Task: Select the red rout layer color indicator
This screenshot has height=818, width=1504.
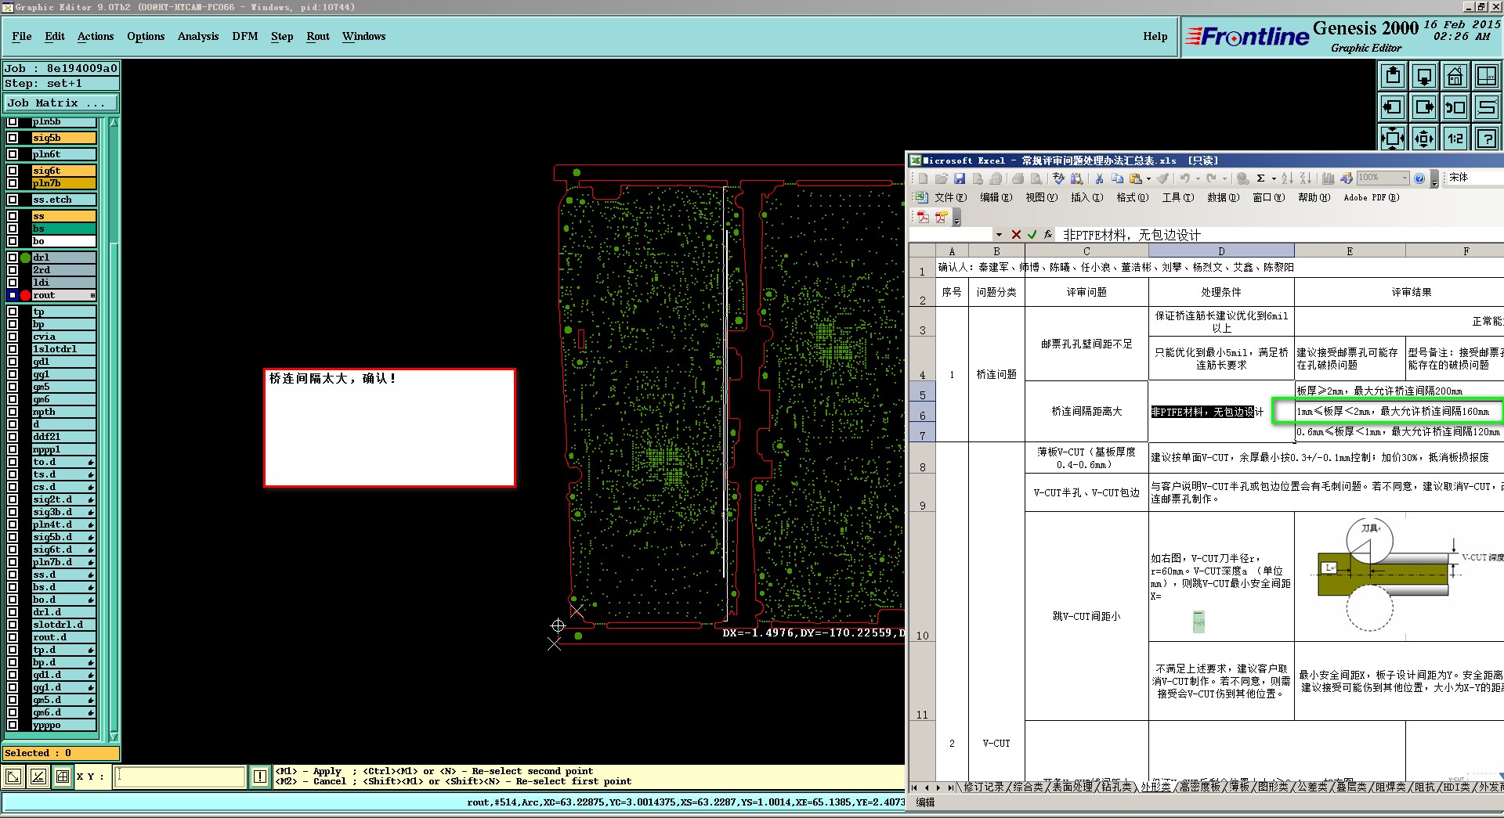Action: tap(25, 295)
